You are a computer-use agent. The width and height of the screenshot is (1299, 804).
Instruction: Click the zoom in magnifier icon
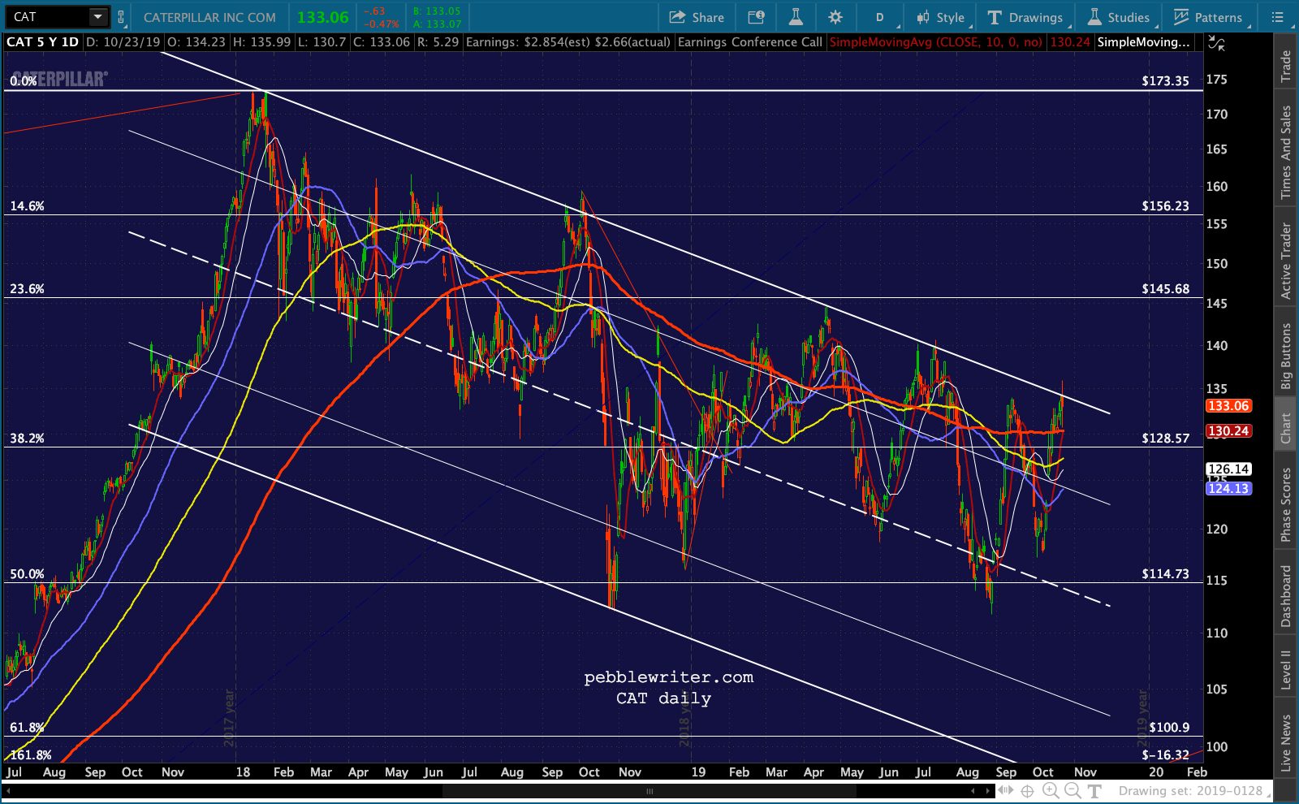(1051, 791)
